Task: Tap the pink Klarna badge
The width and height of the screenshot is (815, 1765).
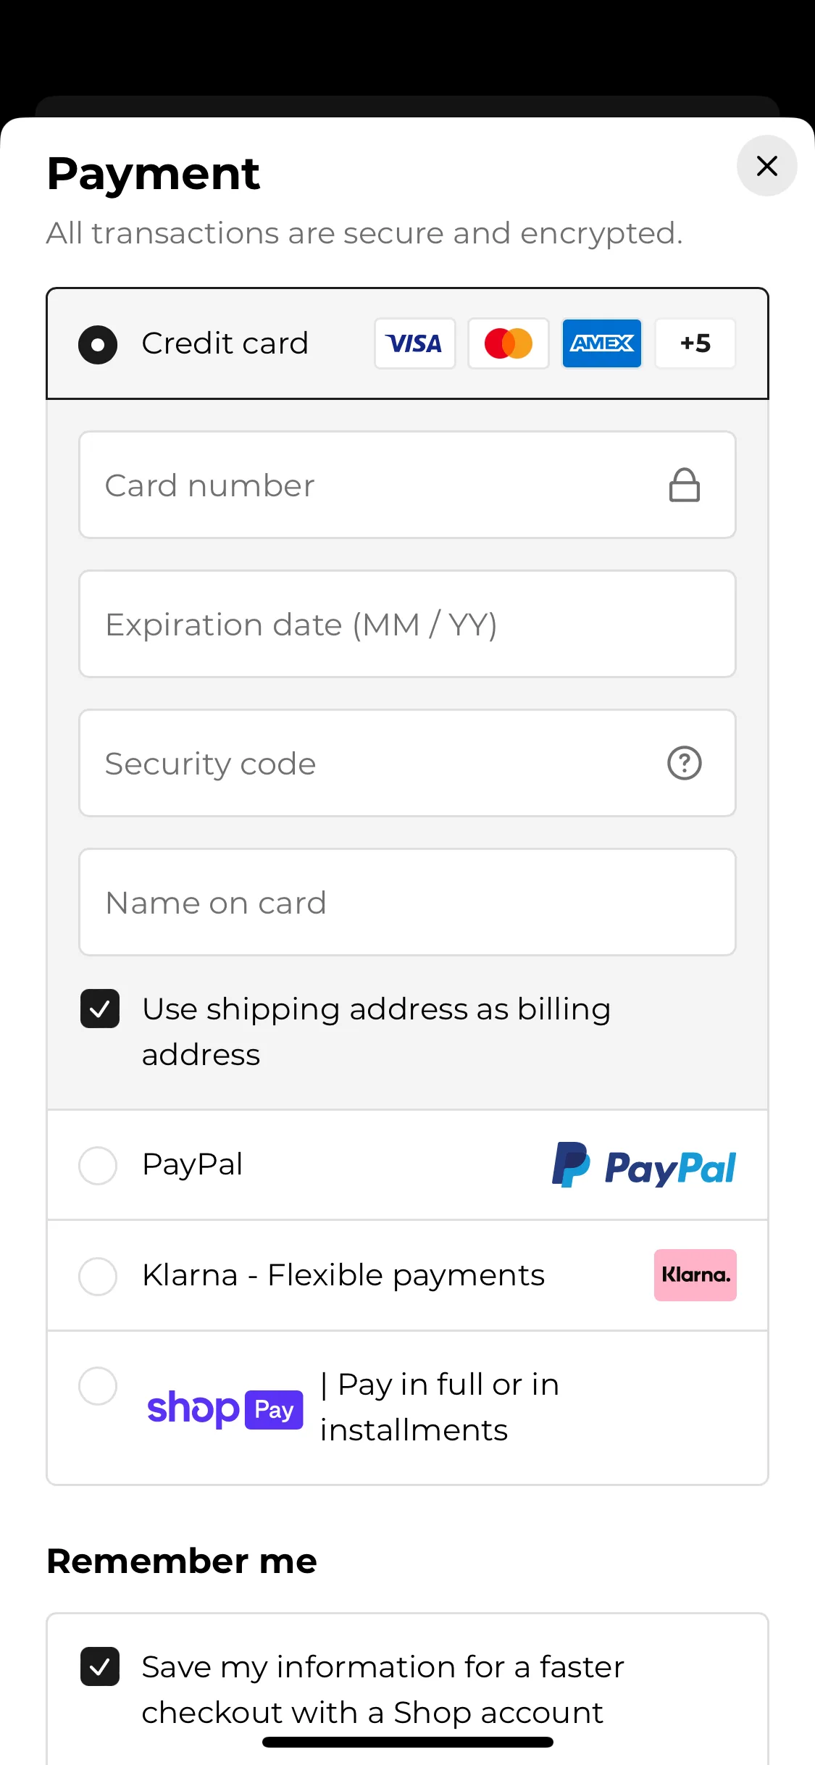Action: click(695, 1275)
